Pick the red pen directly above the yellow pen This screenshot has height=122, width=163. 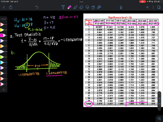pyautogui.click(x=3, y=24)
